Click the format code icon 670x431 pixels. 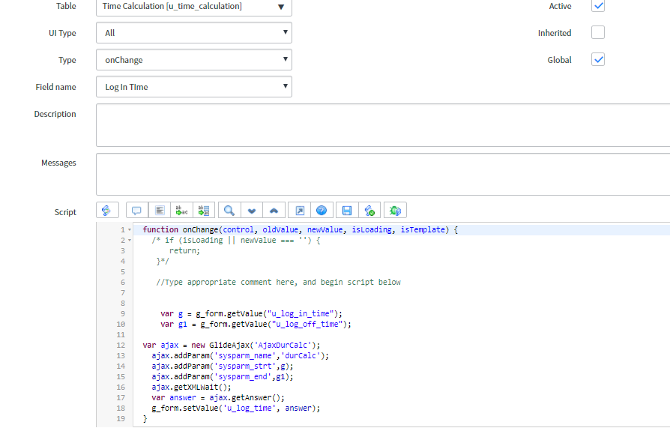[x=159, y=211]
